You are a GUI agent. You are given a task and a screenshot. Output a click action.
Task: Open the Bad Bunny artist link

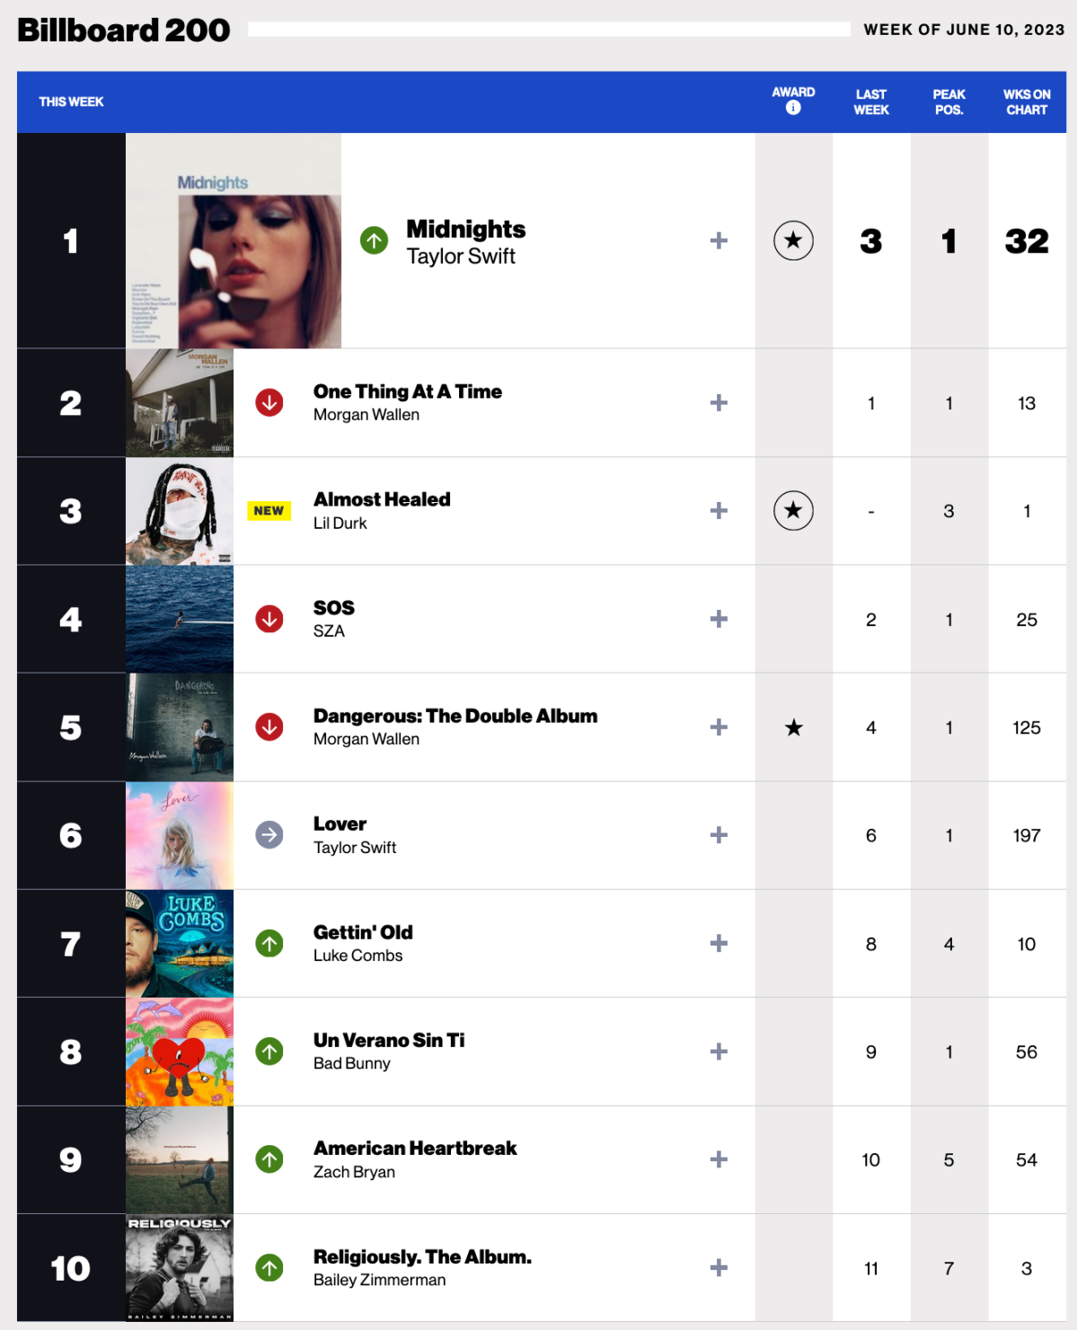coord(352,1063)
